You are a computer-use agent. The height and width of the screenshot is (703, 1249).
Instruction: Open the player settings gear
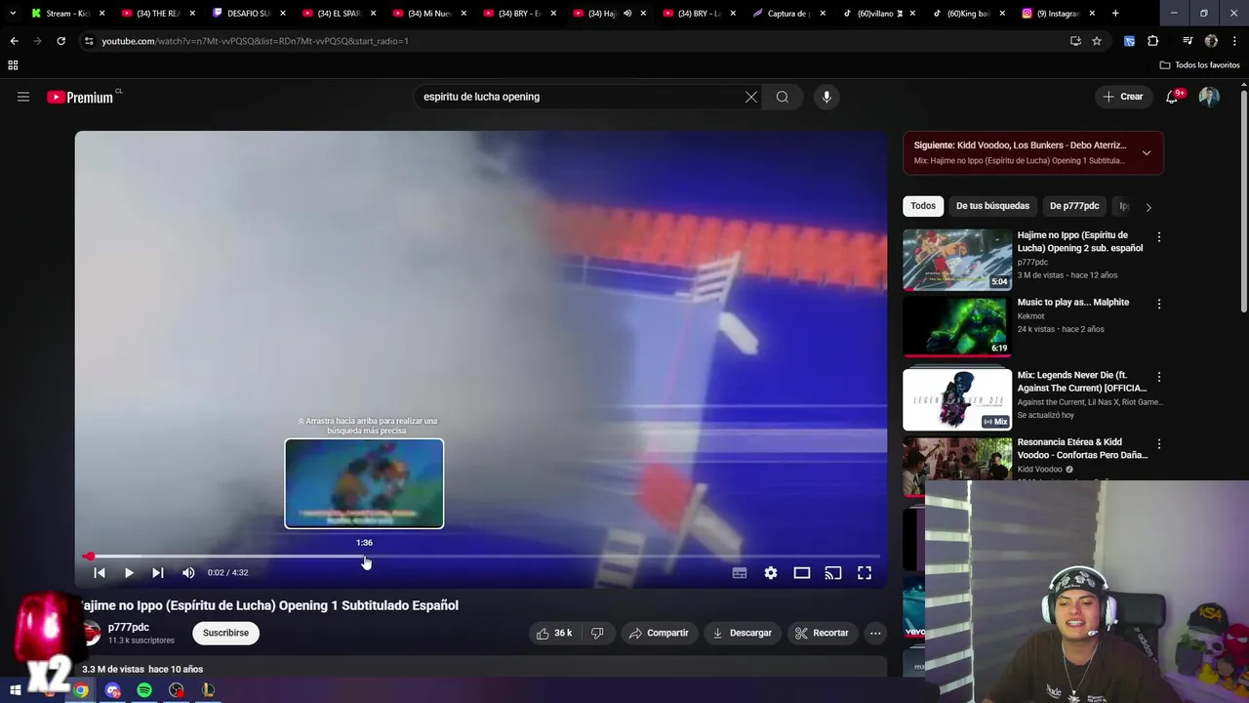tap(771, 573)
